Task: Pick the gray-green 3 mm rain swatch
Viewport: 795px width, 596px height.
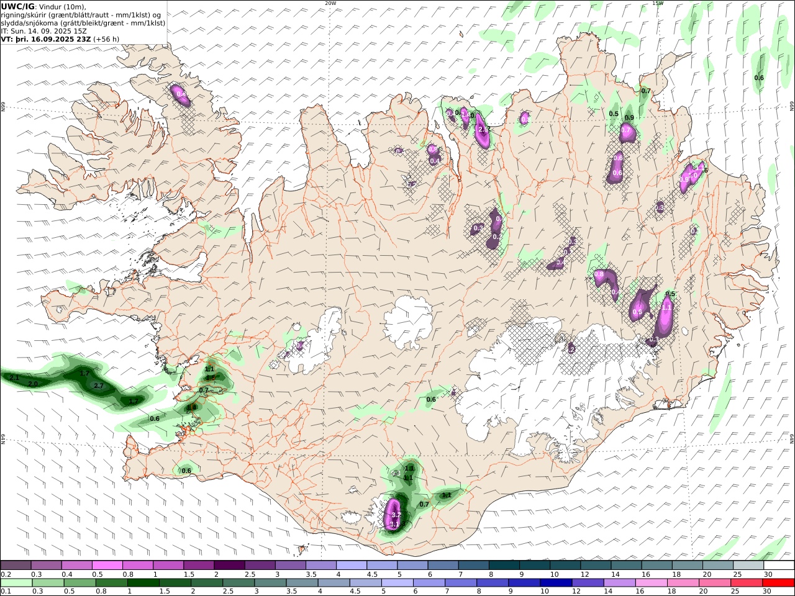Action: 270,583
